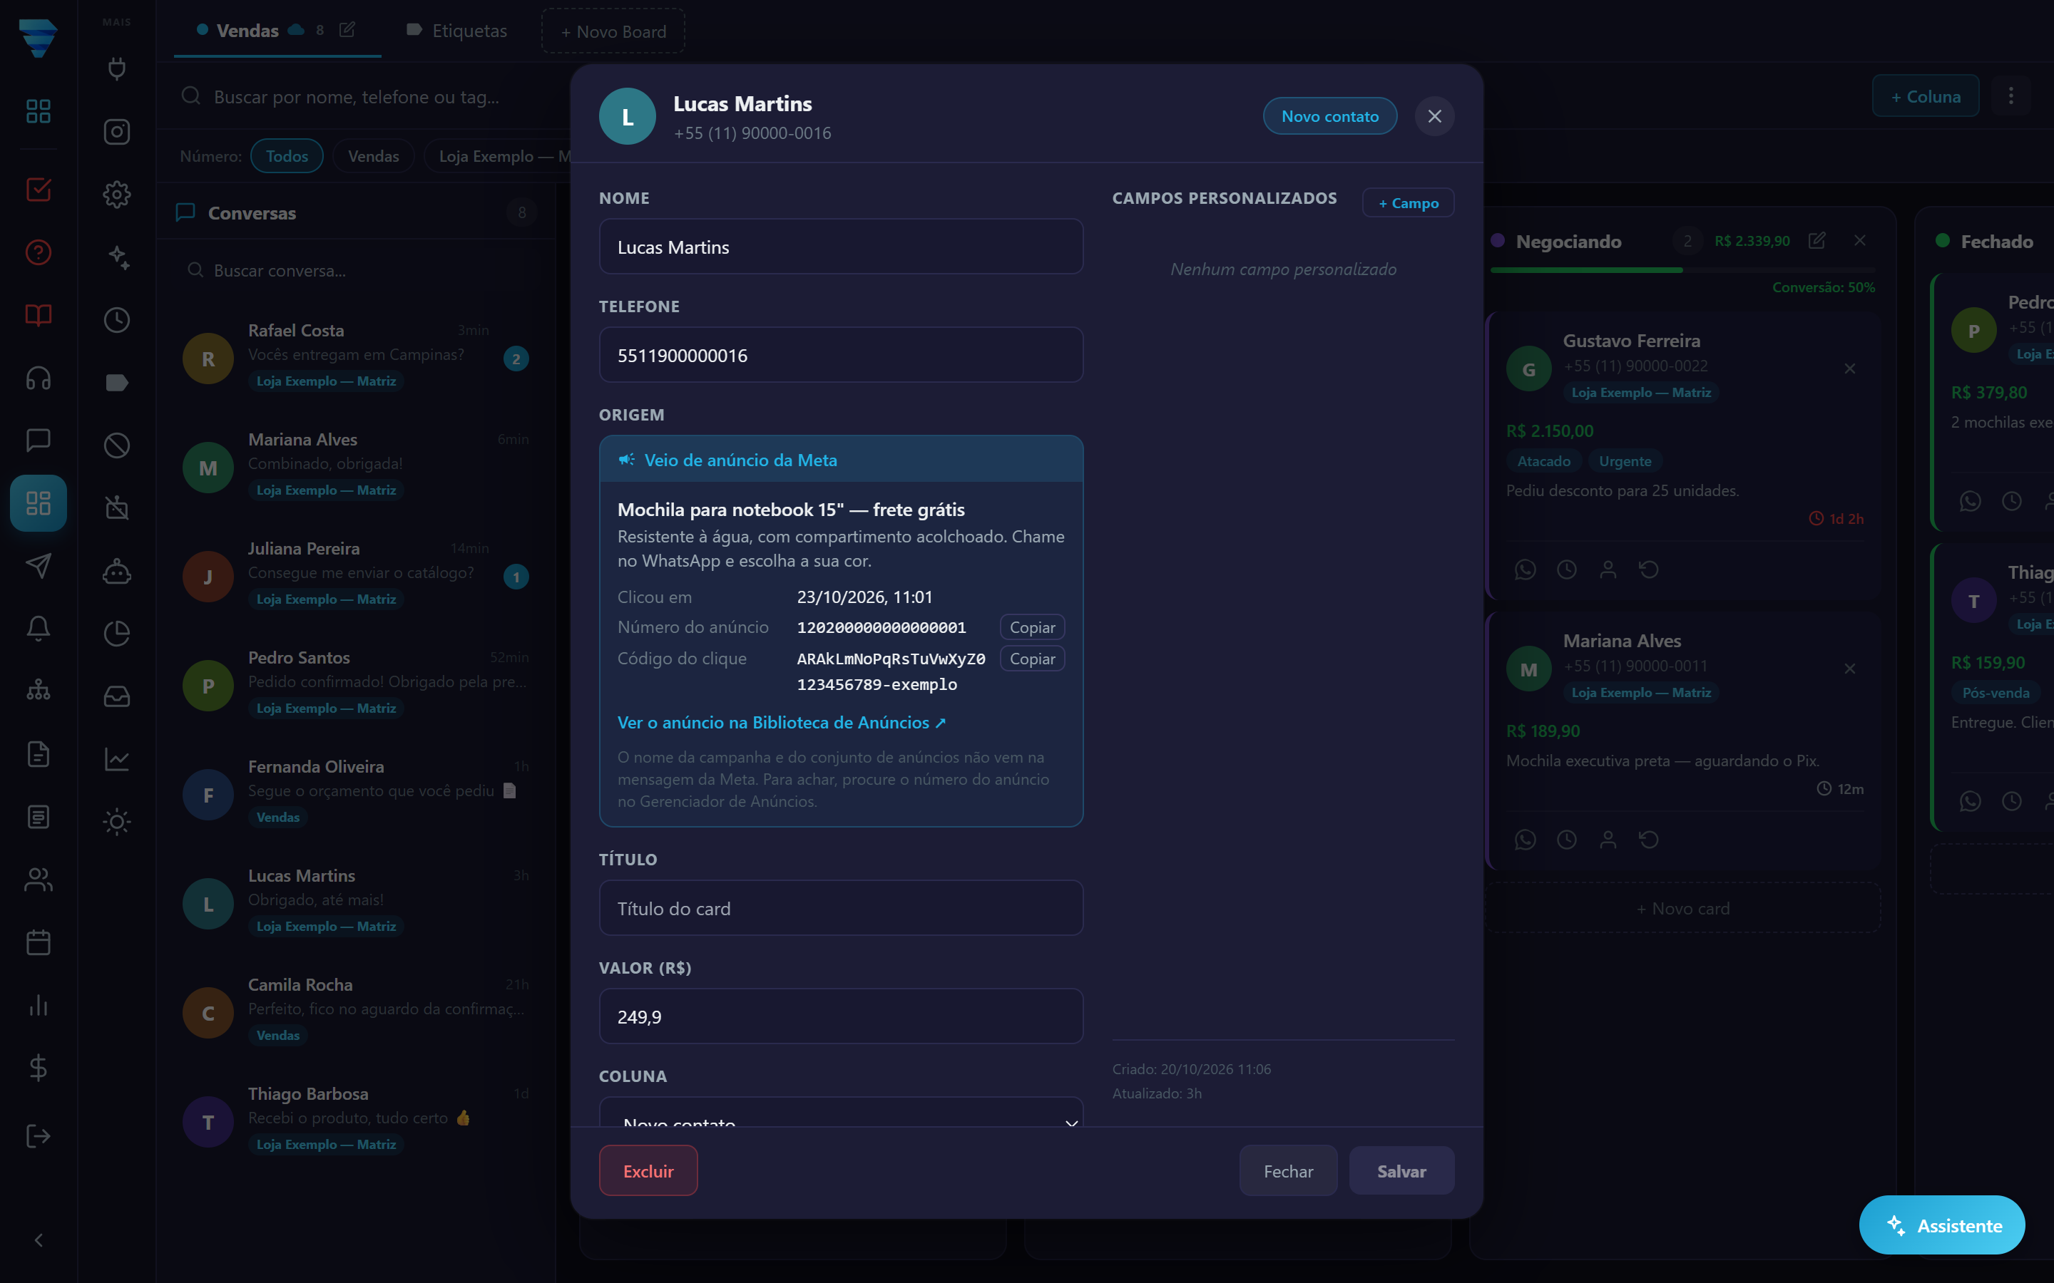Click the Fechar button
This screenshot has height=1283, width=2054.
(1289, 1171)
